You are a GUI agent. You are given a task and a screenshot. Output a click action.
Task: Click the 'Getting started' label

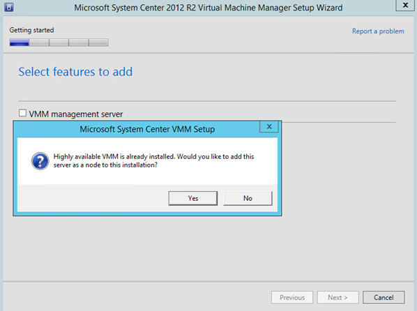click(x=31, y=30)
